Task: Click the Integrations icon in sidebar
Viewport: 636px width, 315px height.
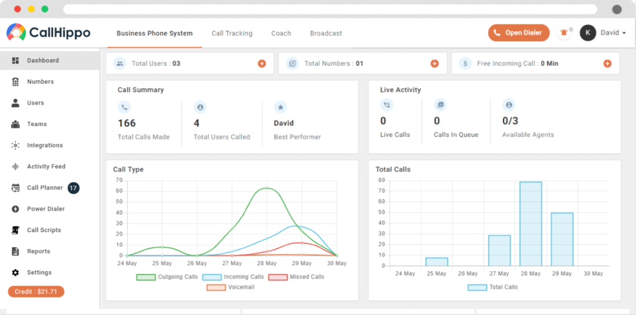Action: pyautogui.click(x=15, y=145)
